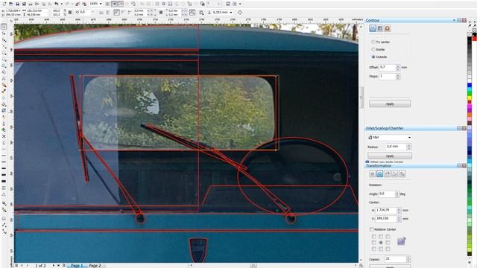Image resolution: width=477 pixels, height=268 pixels.
Task: Choose the To center contour option
Action: 373,42
